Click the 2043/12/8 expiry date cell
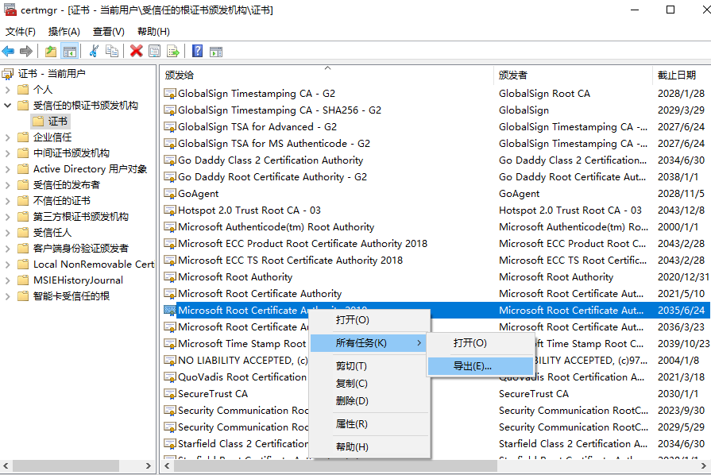Viewport: 711px width, 475px height. (681, 210)
